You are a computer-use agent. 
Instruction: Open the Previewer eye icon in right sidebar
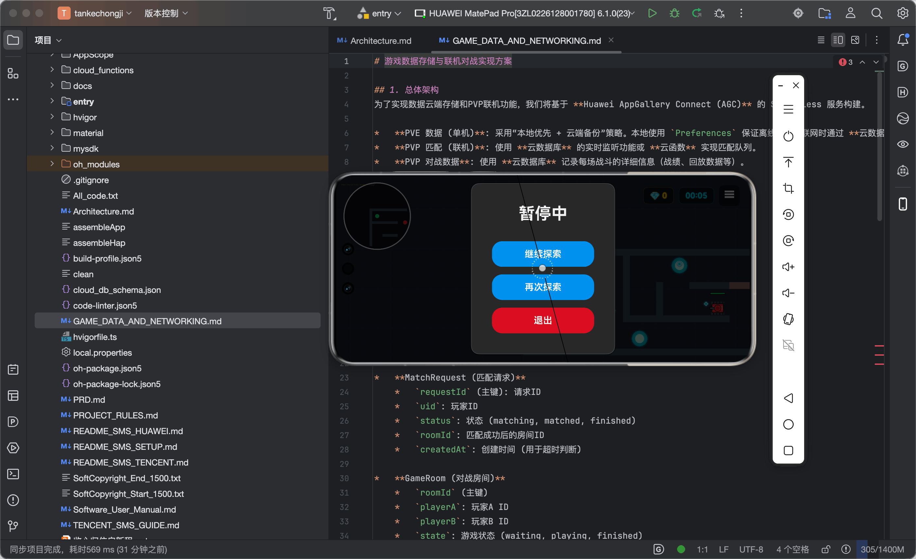click(x=903, y=144)
